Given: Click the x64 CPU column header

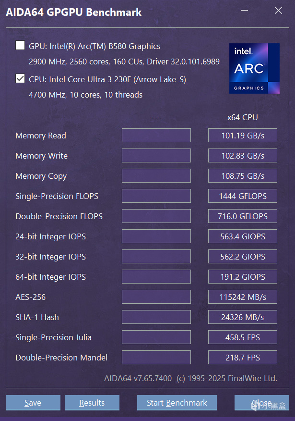Looking at the screenshot, I should tap(242, 117).
